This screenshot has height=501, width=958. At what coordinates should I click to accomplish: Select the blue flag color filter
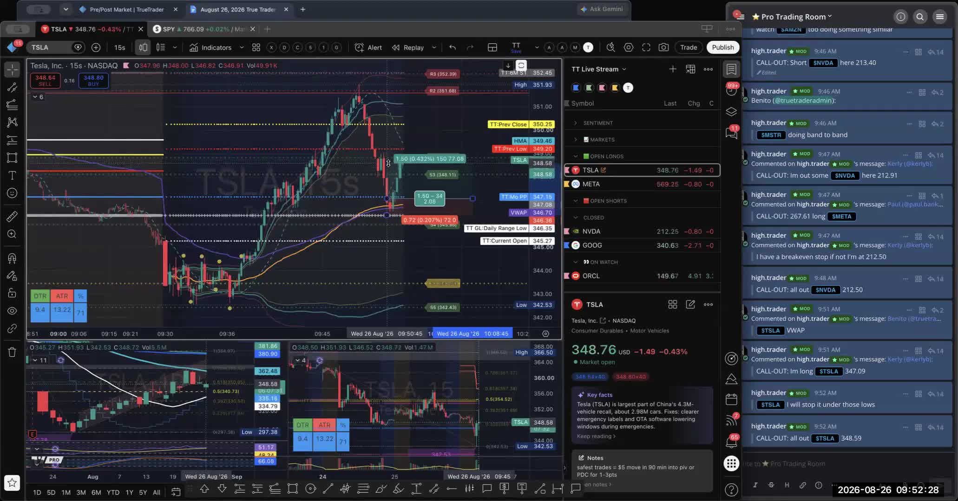[576, 88]
